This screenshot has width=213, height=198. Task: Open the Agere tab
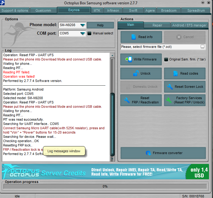[x=150, y=10]
